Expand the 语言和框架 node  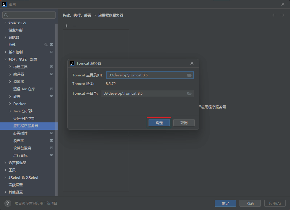pos(5,163)
